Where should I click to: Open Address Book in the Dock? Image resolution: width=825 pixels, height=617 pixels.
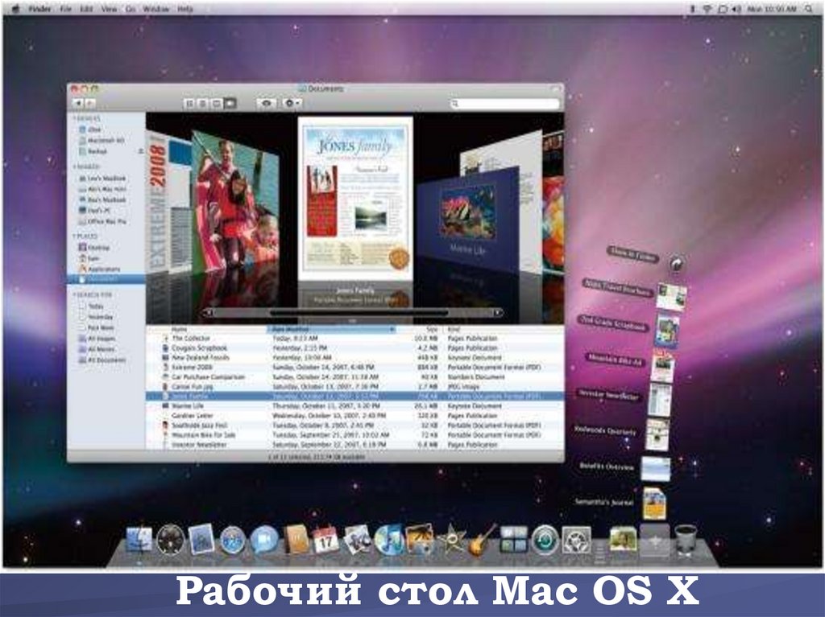point(296,540)
